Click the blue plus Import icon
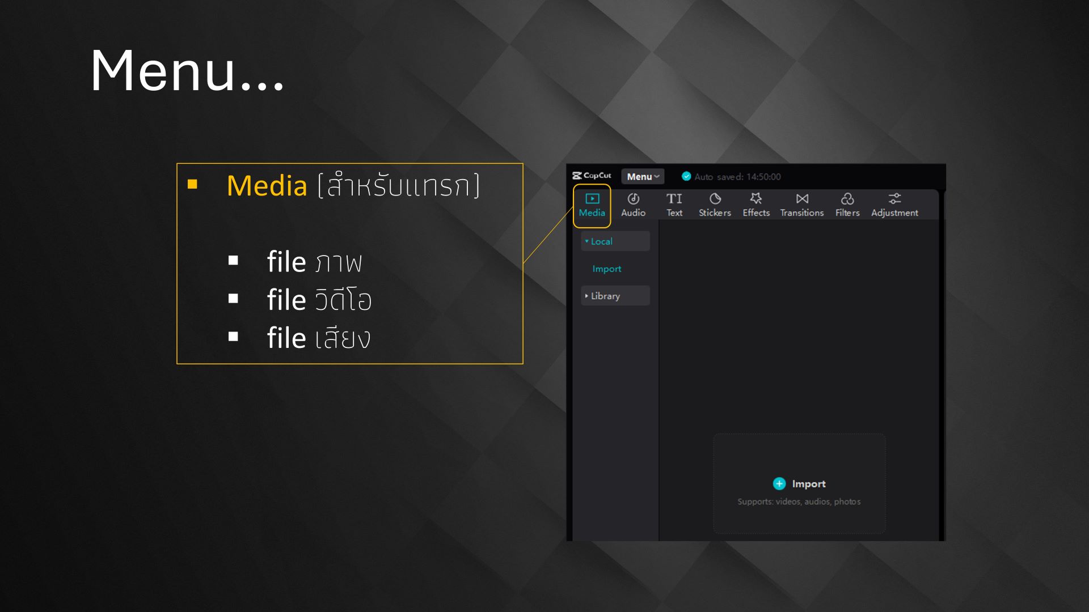The width and height of the screenshot is (1089, 612). pyautogui.click(x=779, y=483)
